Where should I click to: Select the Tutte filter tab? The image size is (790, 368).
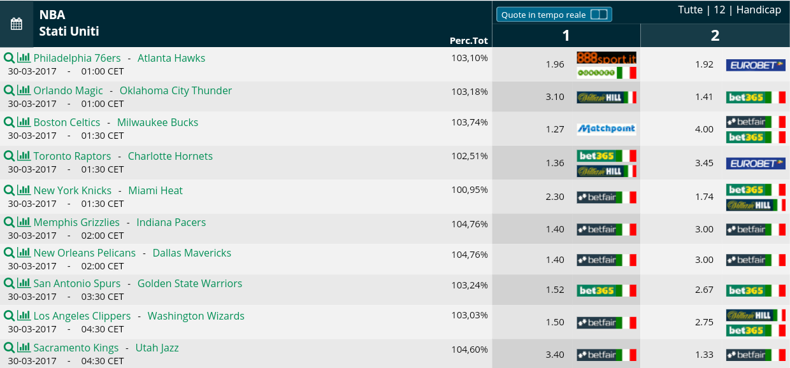[691, 10]
